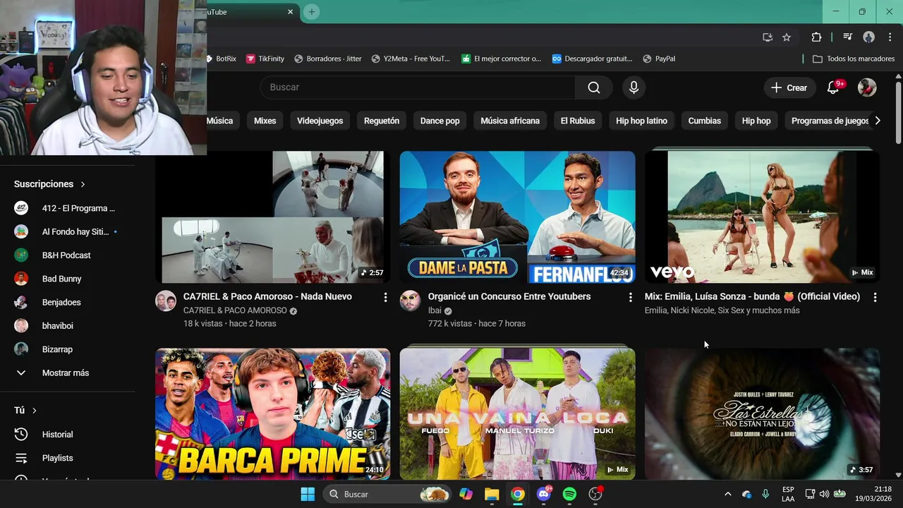Click the Ibai channel name link
This screenshot has height=508, width=903.
click(x=435, y=310)
